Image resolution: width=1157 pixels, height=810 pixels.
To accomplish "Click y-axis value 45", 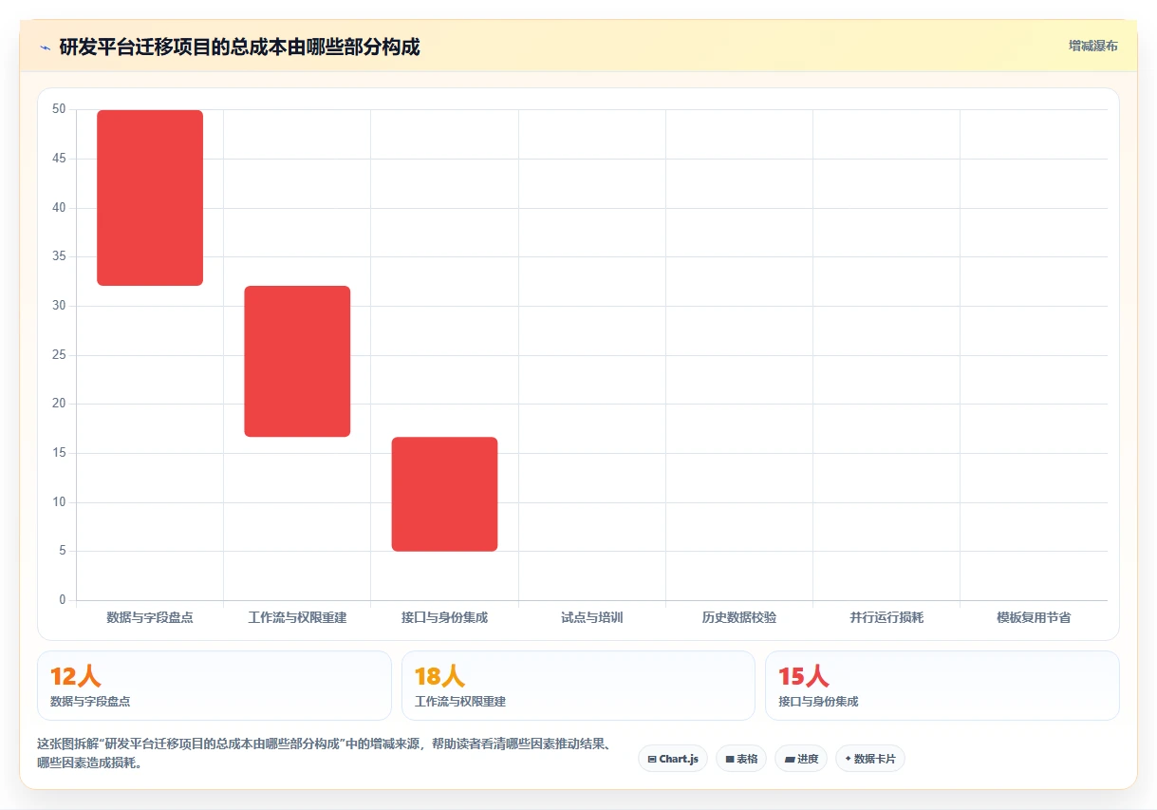I will (x=59, y=159).
